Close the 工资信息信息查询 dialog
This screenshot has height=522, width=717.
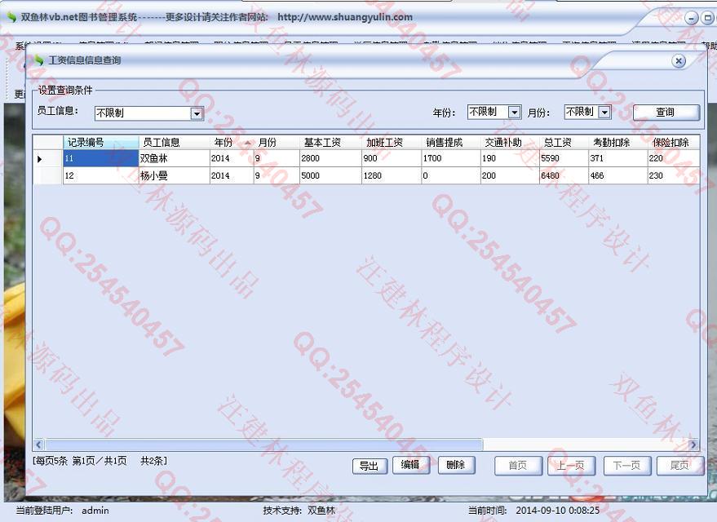click(679, 61)
